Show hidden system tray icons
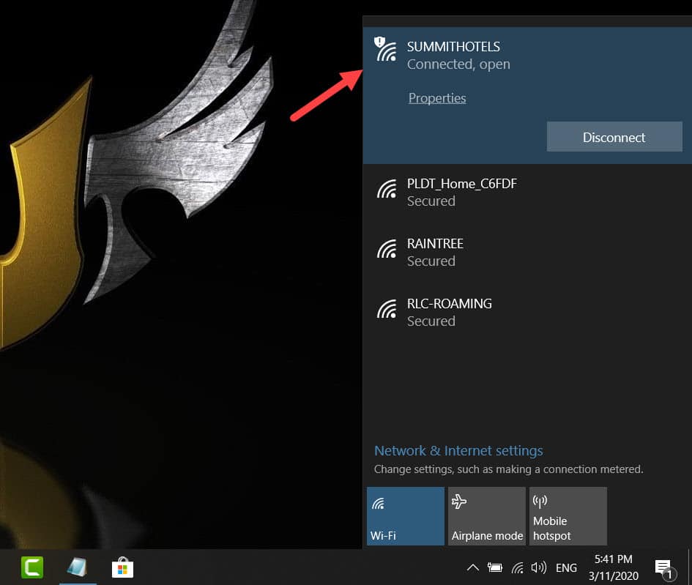Screen dimensions: 692x585 coord(472,567)
